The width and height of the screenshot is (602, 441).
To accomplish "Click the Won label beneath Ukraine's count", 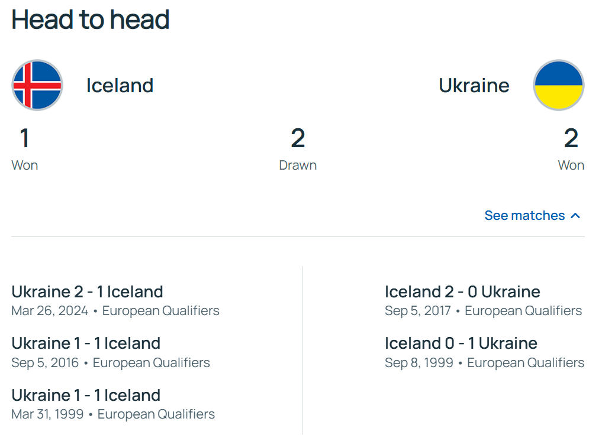I will (x=571, y=166).
